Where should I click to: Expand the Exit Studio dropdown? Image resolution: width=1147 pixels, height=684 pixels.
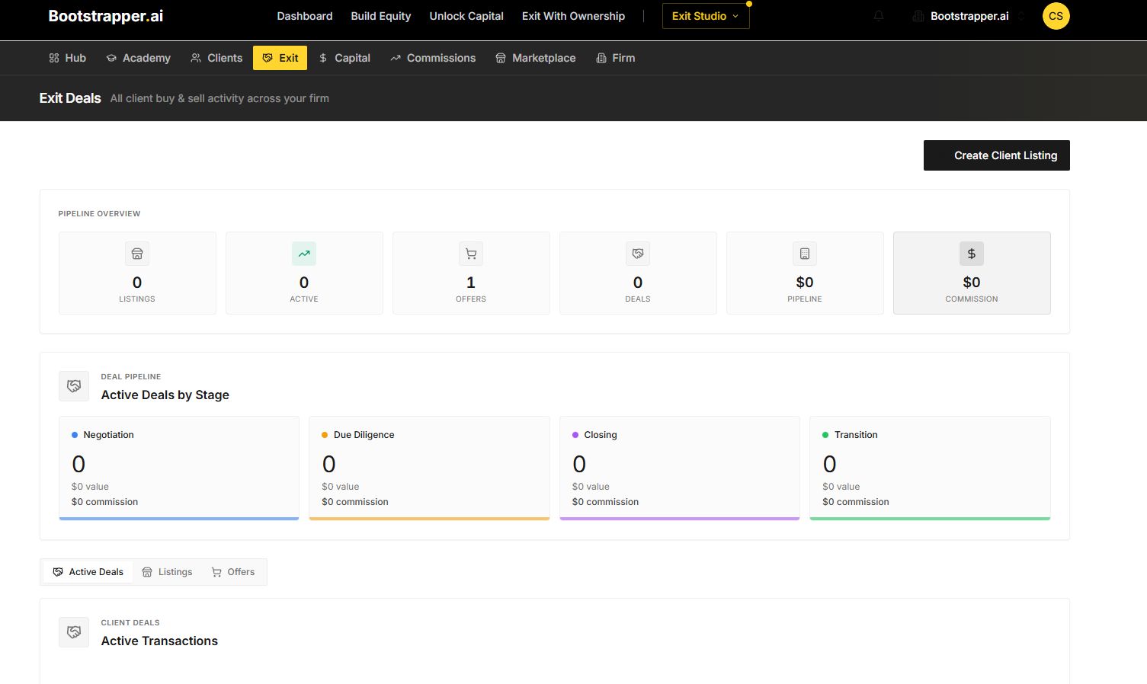pos(705,16)
